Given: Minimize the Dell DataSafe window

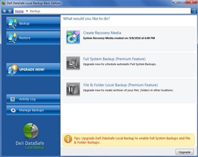Looking at the screenshot, I should 175,2.
